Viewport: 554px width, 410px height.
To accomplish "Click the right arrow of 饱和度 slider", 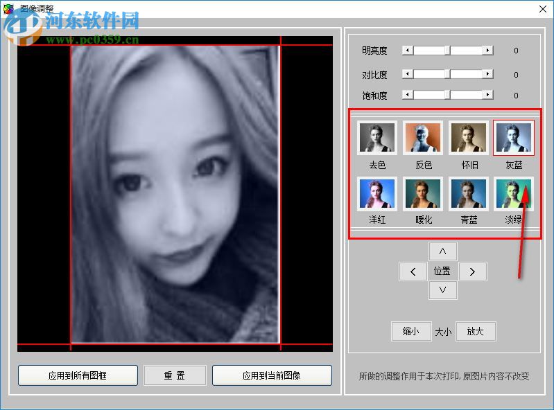I will (488, 95).
